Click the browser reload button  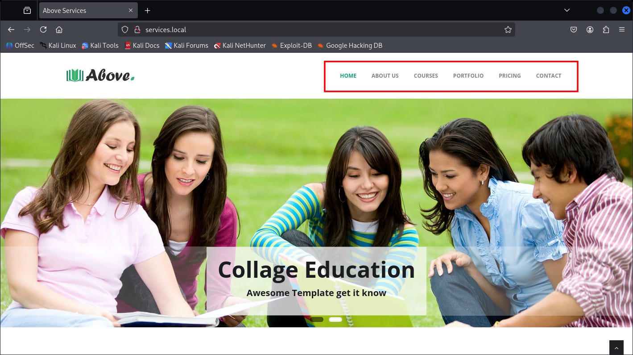(43, 29)
